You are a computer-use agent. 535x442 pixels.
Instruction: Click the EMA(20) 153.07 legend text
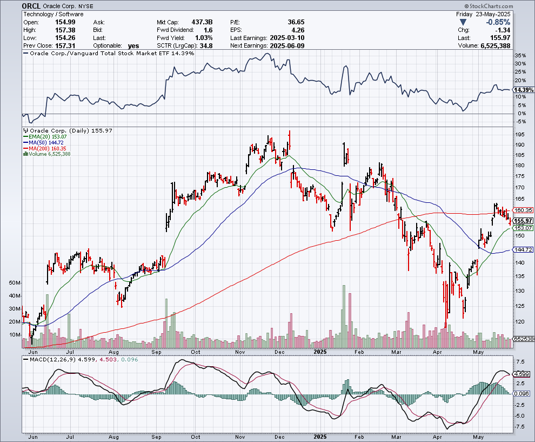48,137
